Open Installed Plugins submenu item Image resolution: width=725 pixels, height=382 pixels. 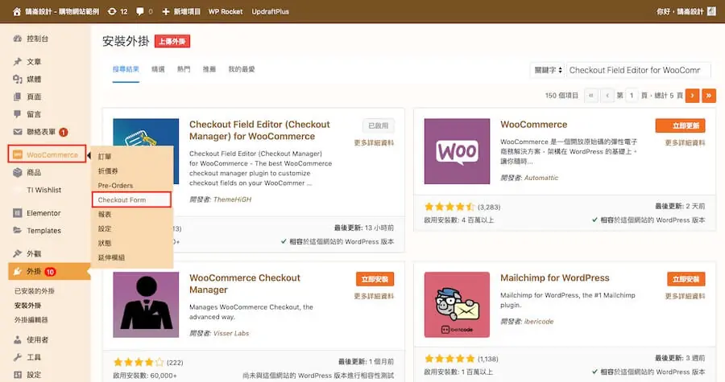tap(35, 291)
